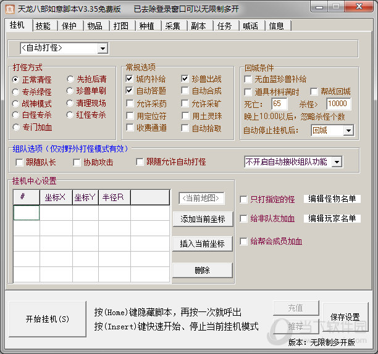Click the 杀怪 count input field
The height and width of the screenshot is (354, 378).
[x=338, y=104]
